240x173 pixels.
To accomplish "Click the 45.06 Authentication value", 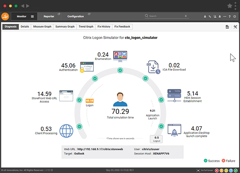I will (x=68, y=66).
